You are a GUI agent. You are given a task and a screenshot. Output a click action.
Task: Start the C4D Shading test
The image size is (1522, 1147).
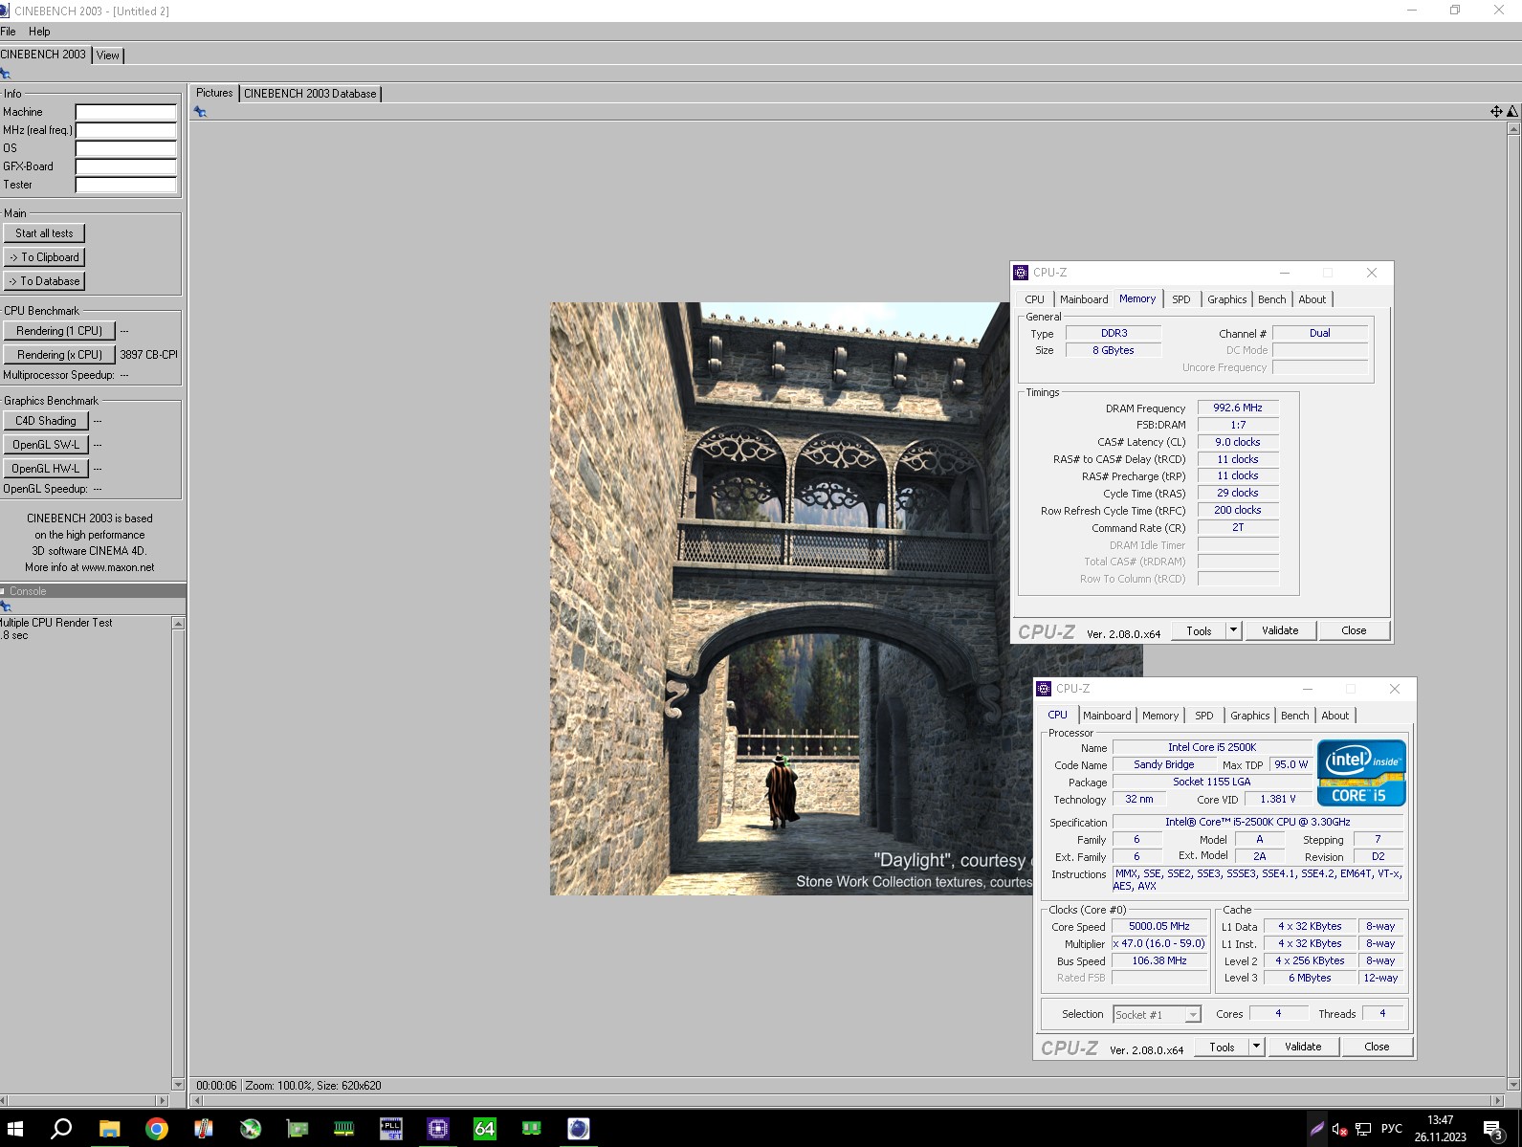(x=46, y=421)
